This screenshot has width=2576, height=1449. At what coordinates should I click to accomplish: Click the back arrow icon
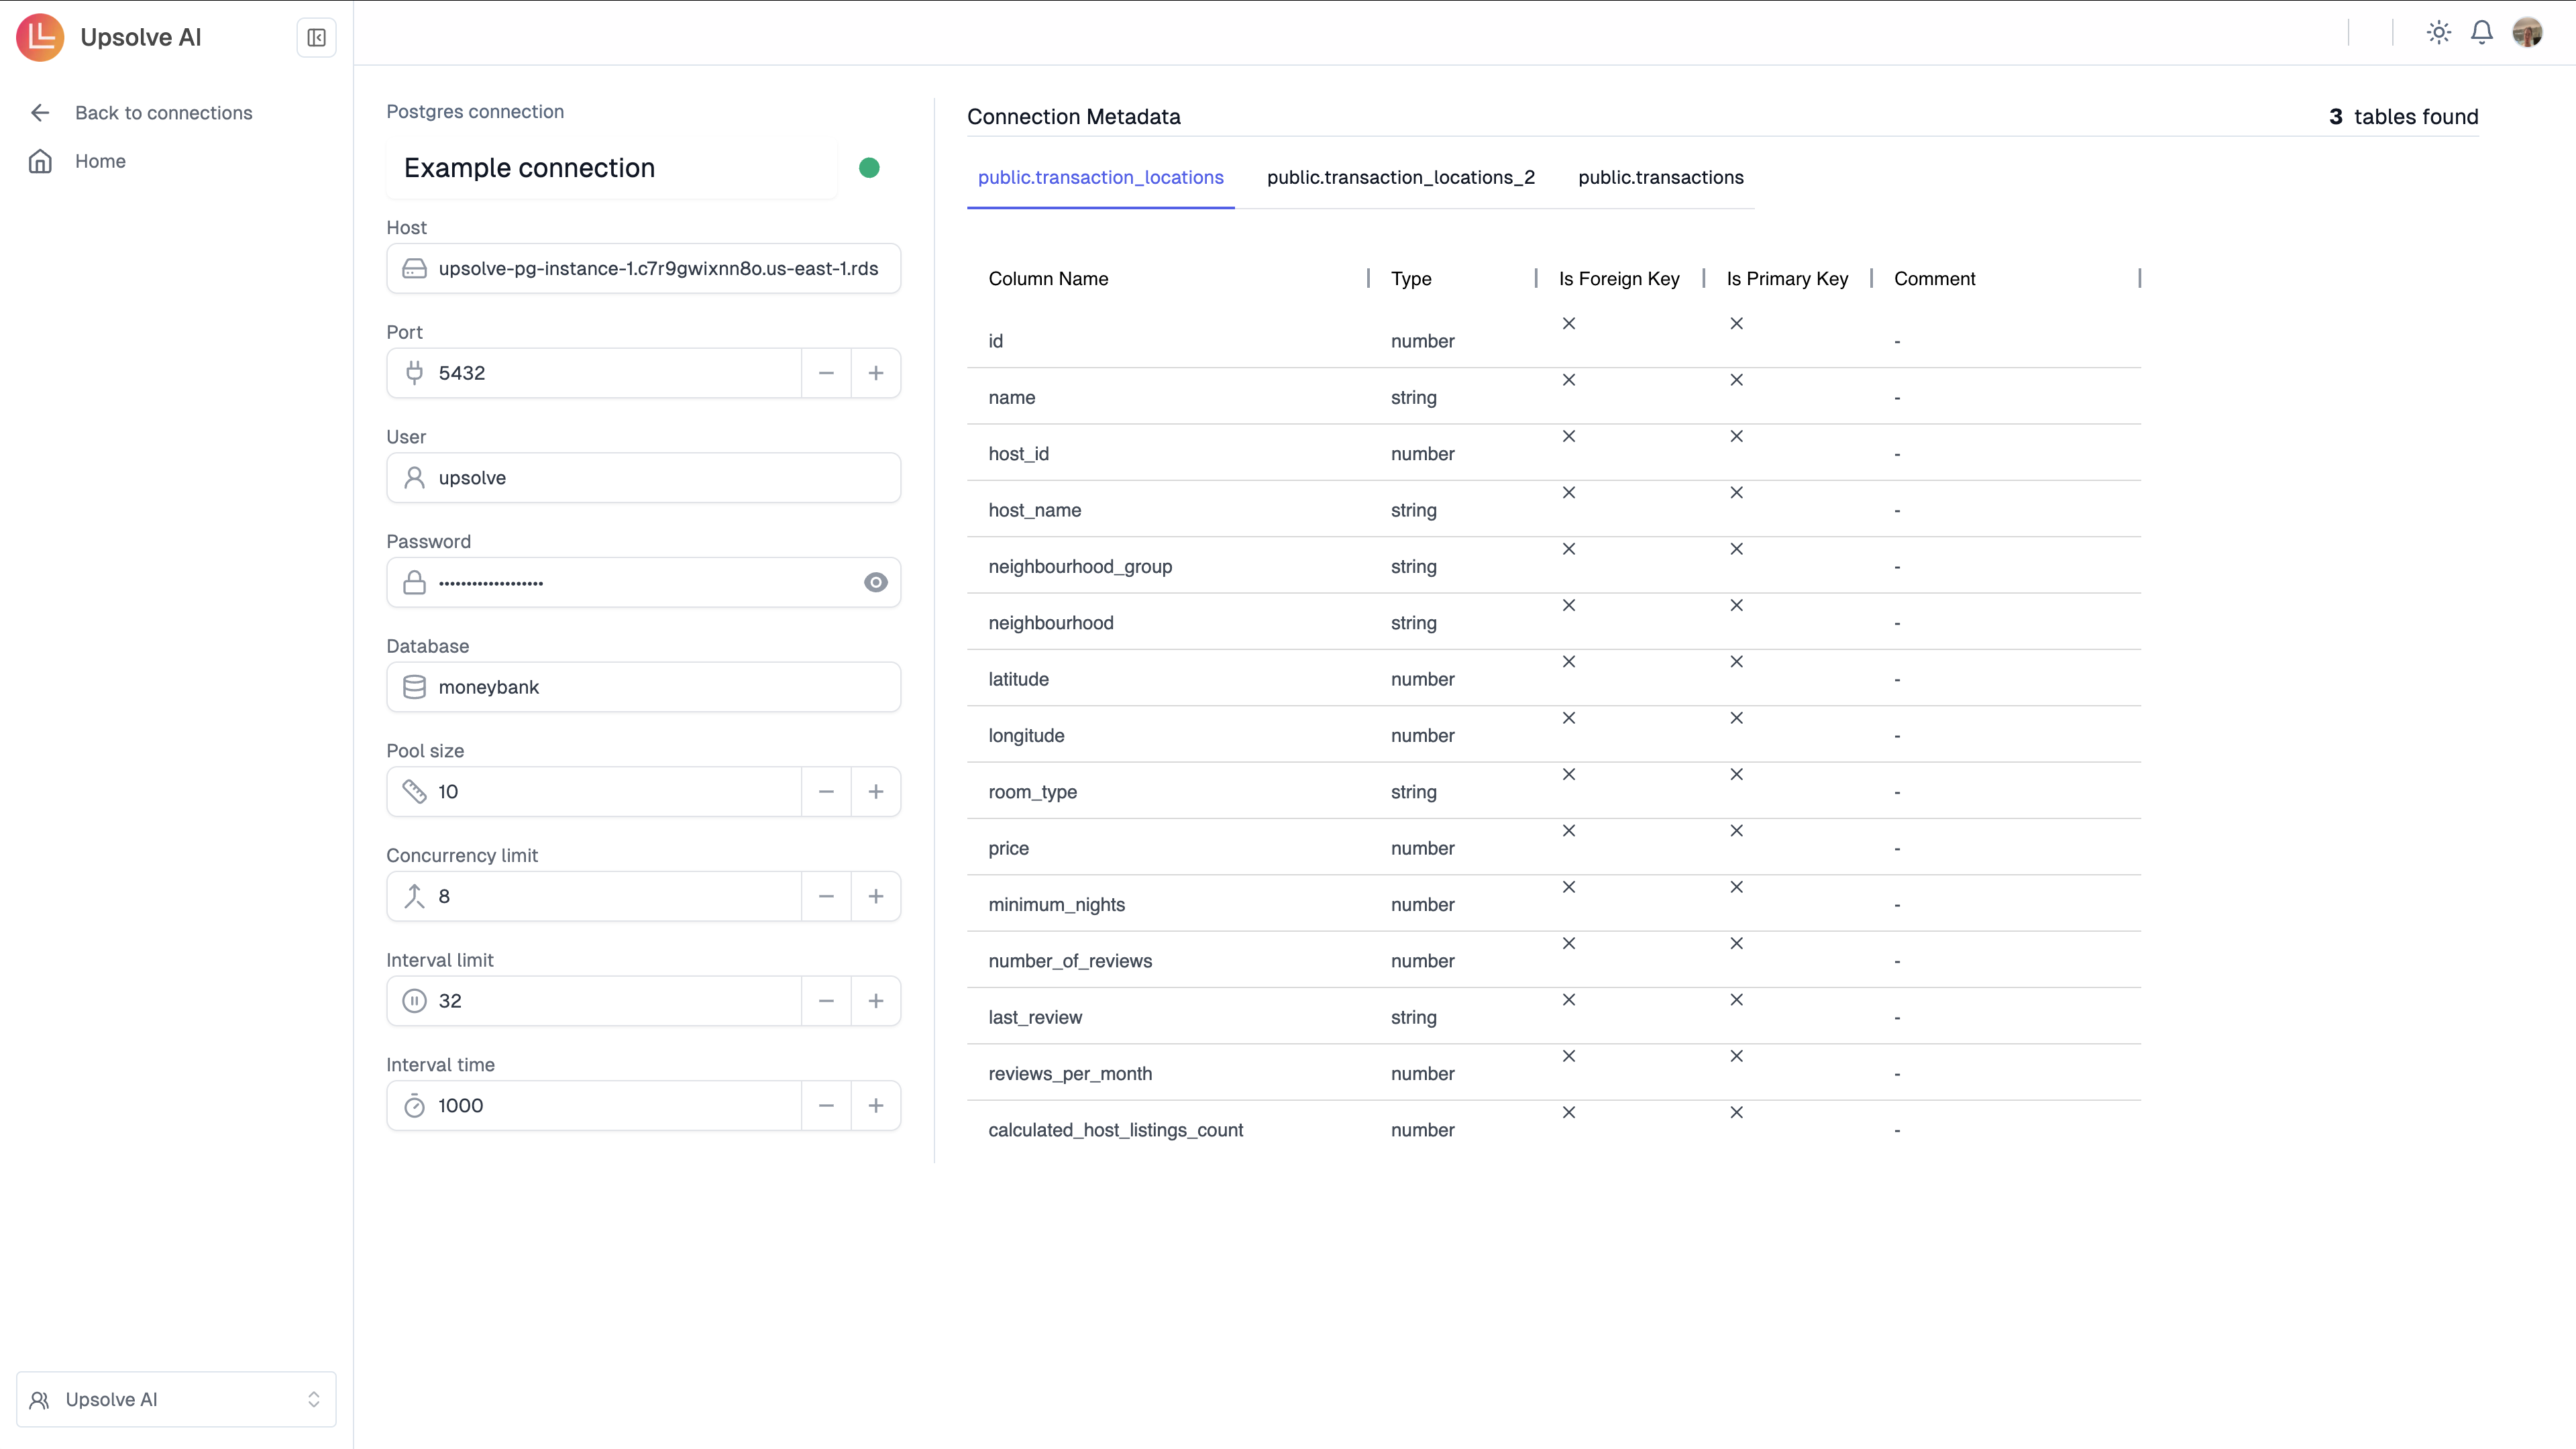[40, 113]
